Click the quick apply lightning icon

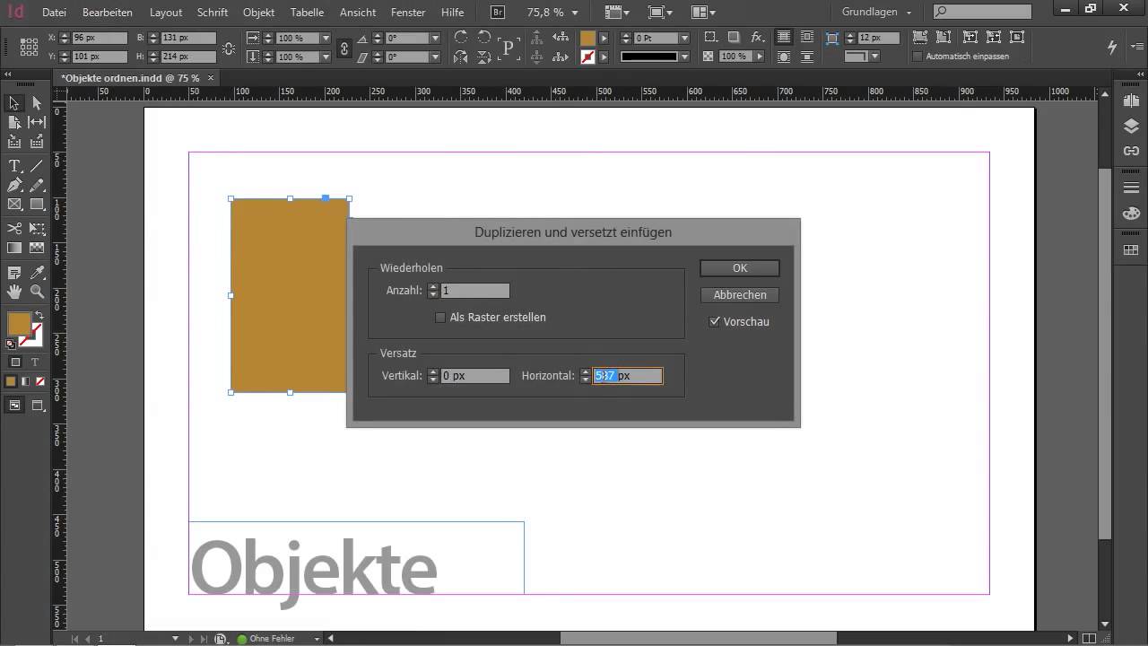1112,47
